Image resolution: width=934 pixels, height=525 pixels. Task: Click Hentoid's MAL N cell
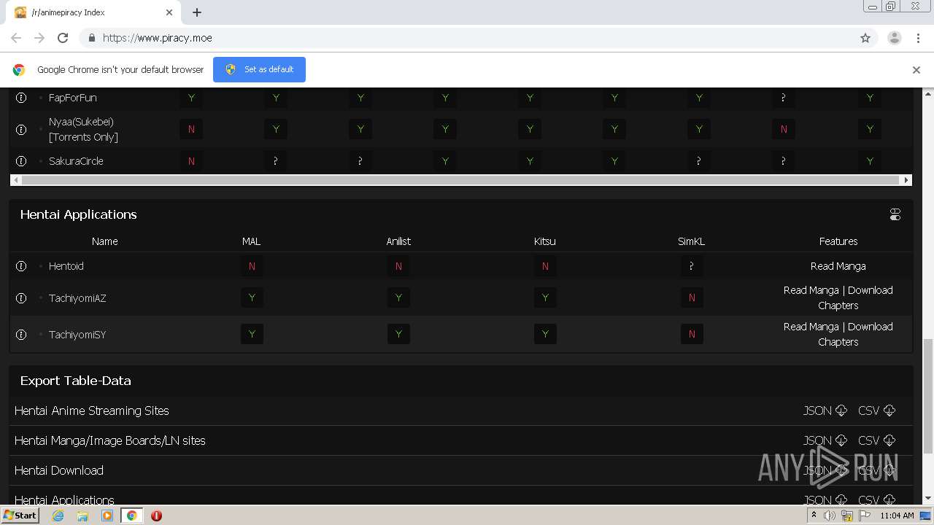[x=252, y=266]
